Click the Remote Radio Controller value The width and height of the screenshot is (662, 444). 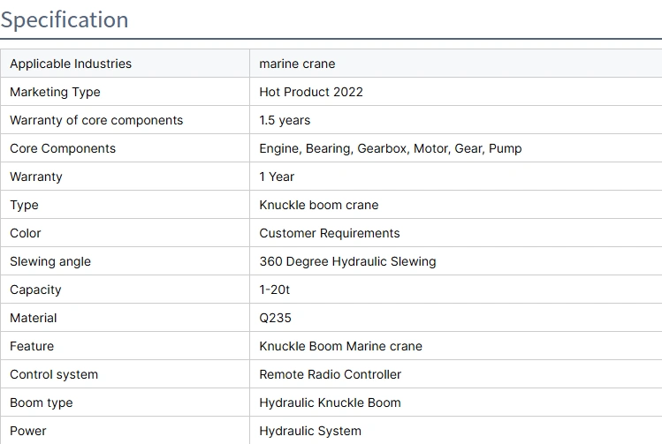(x=330, y=374)
